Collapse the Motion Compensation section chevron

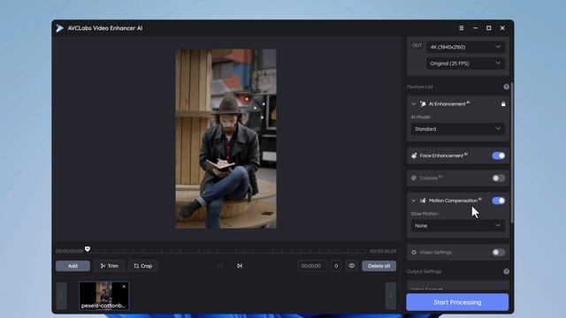pos(414,201)
